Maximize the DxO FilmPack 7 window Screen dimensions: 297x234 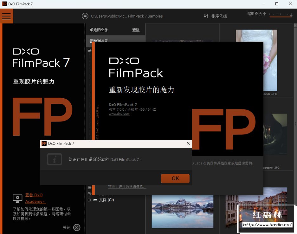coord(277,4)
